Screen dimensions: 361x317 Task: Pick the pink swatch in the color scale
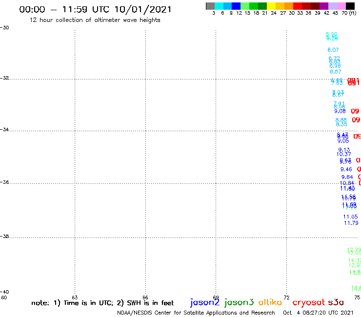[x=341, y=6]
